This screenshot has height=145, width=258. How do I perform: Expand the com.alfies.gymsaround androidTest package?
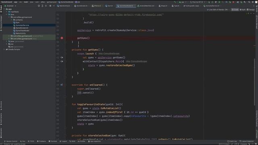pyautogui.click(x=9, y=36)
